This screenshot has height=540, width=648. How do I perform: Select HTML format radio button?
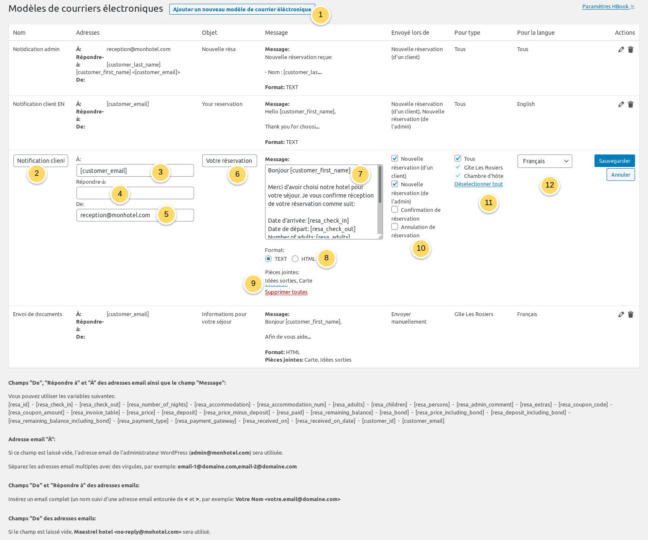295,259
